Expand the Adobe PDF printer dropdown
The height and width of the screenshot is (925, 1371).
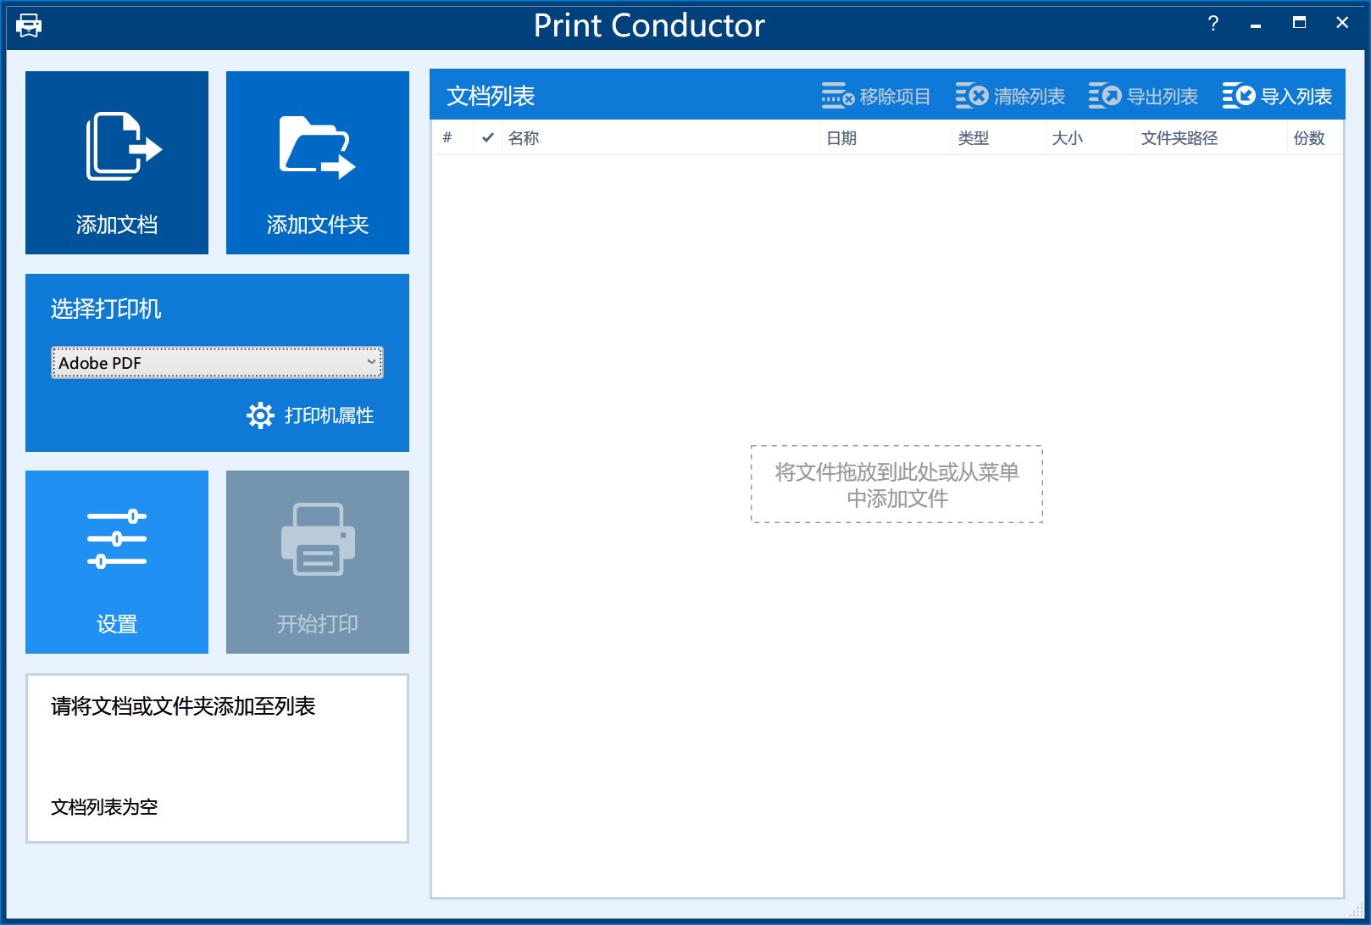pos(217,363)
